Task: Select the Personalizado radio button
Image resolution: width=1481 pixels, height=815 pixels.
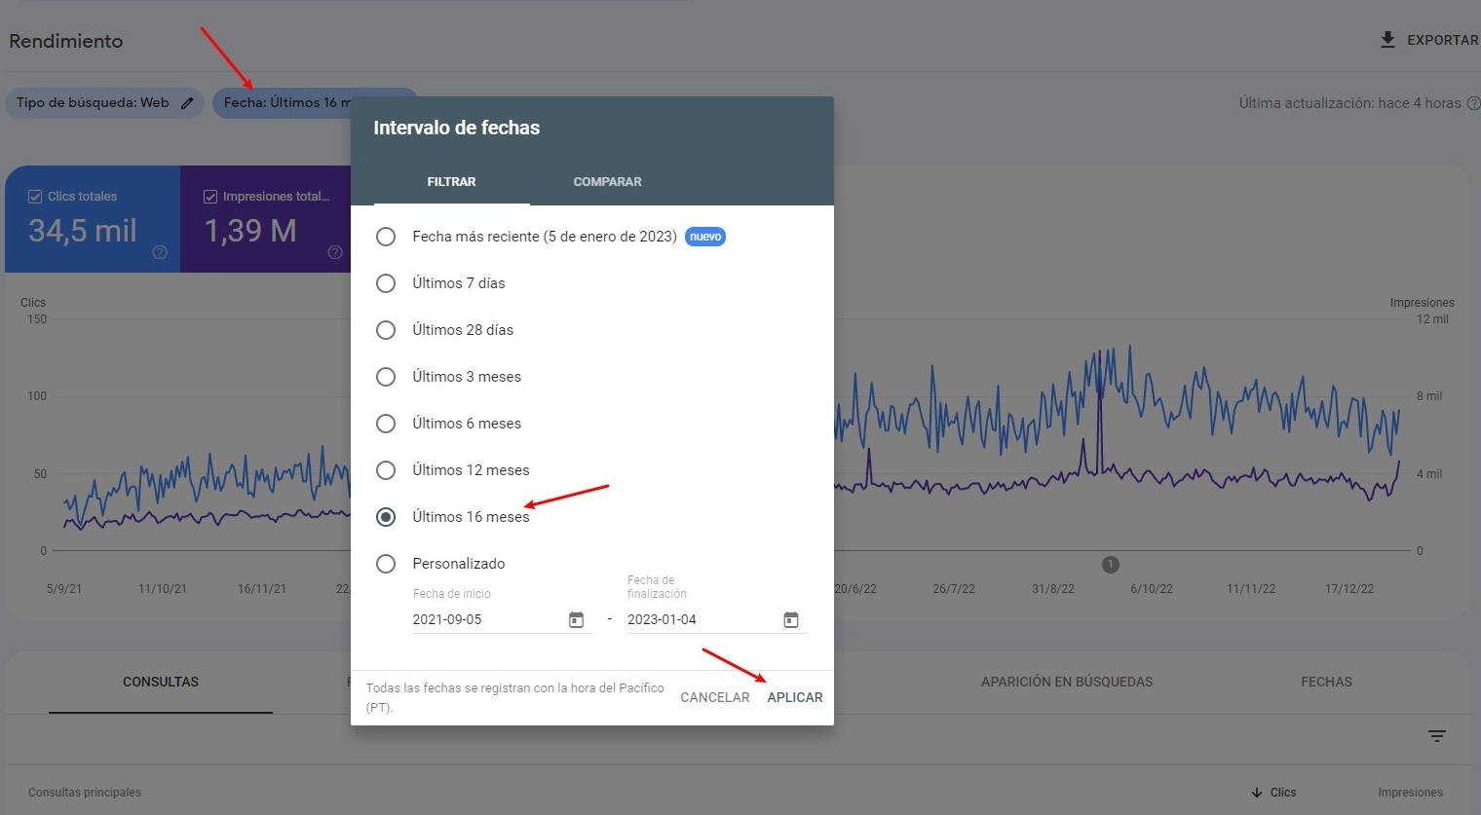Action: tap(386, 564)
